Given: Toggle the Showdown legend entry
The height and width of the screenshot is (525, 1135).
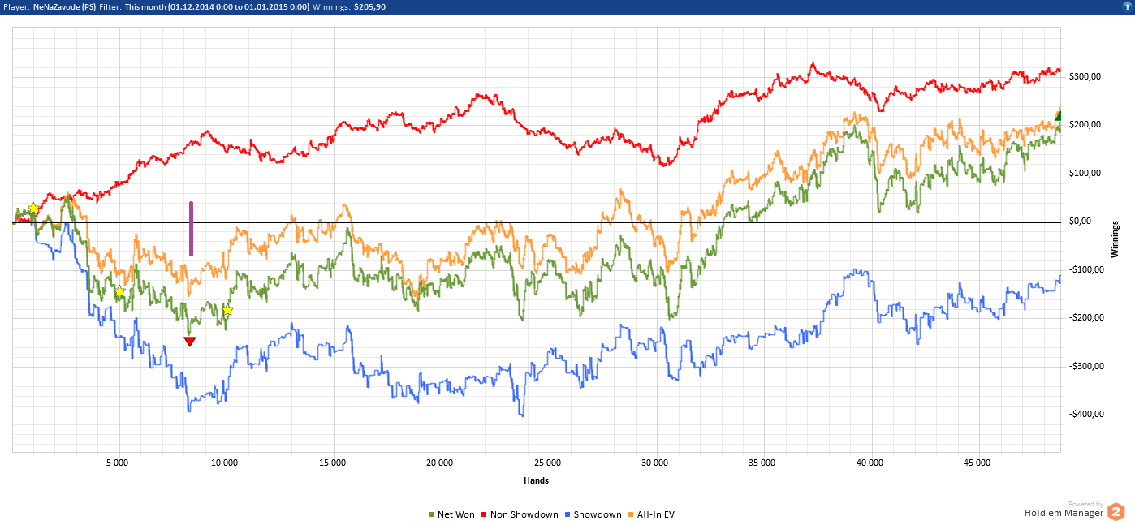Looking at the screenshot, I should click(x=593, y=514).
